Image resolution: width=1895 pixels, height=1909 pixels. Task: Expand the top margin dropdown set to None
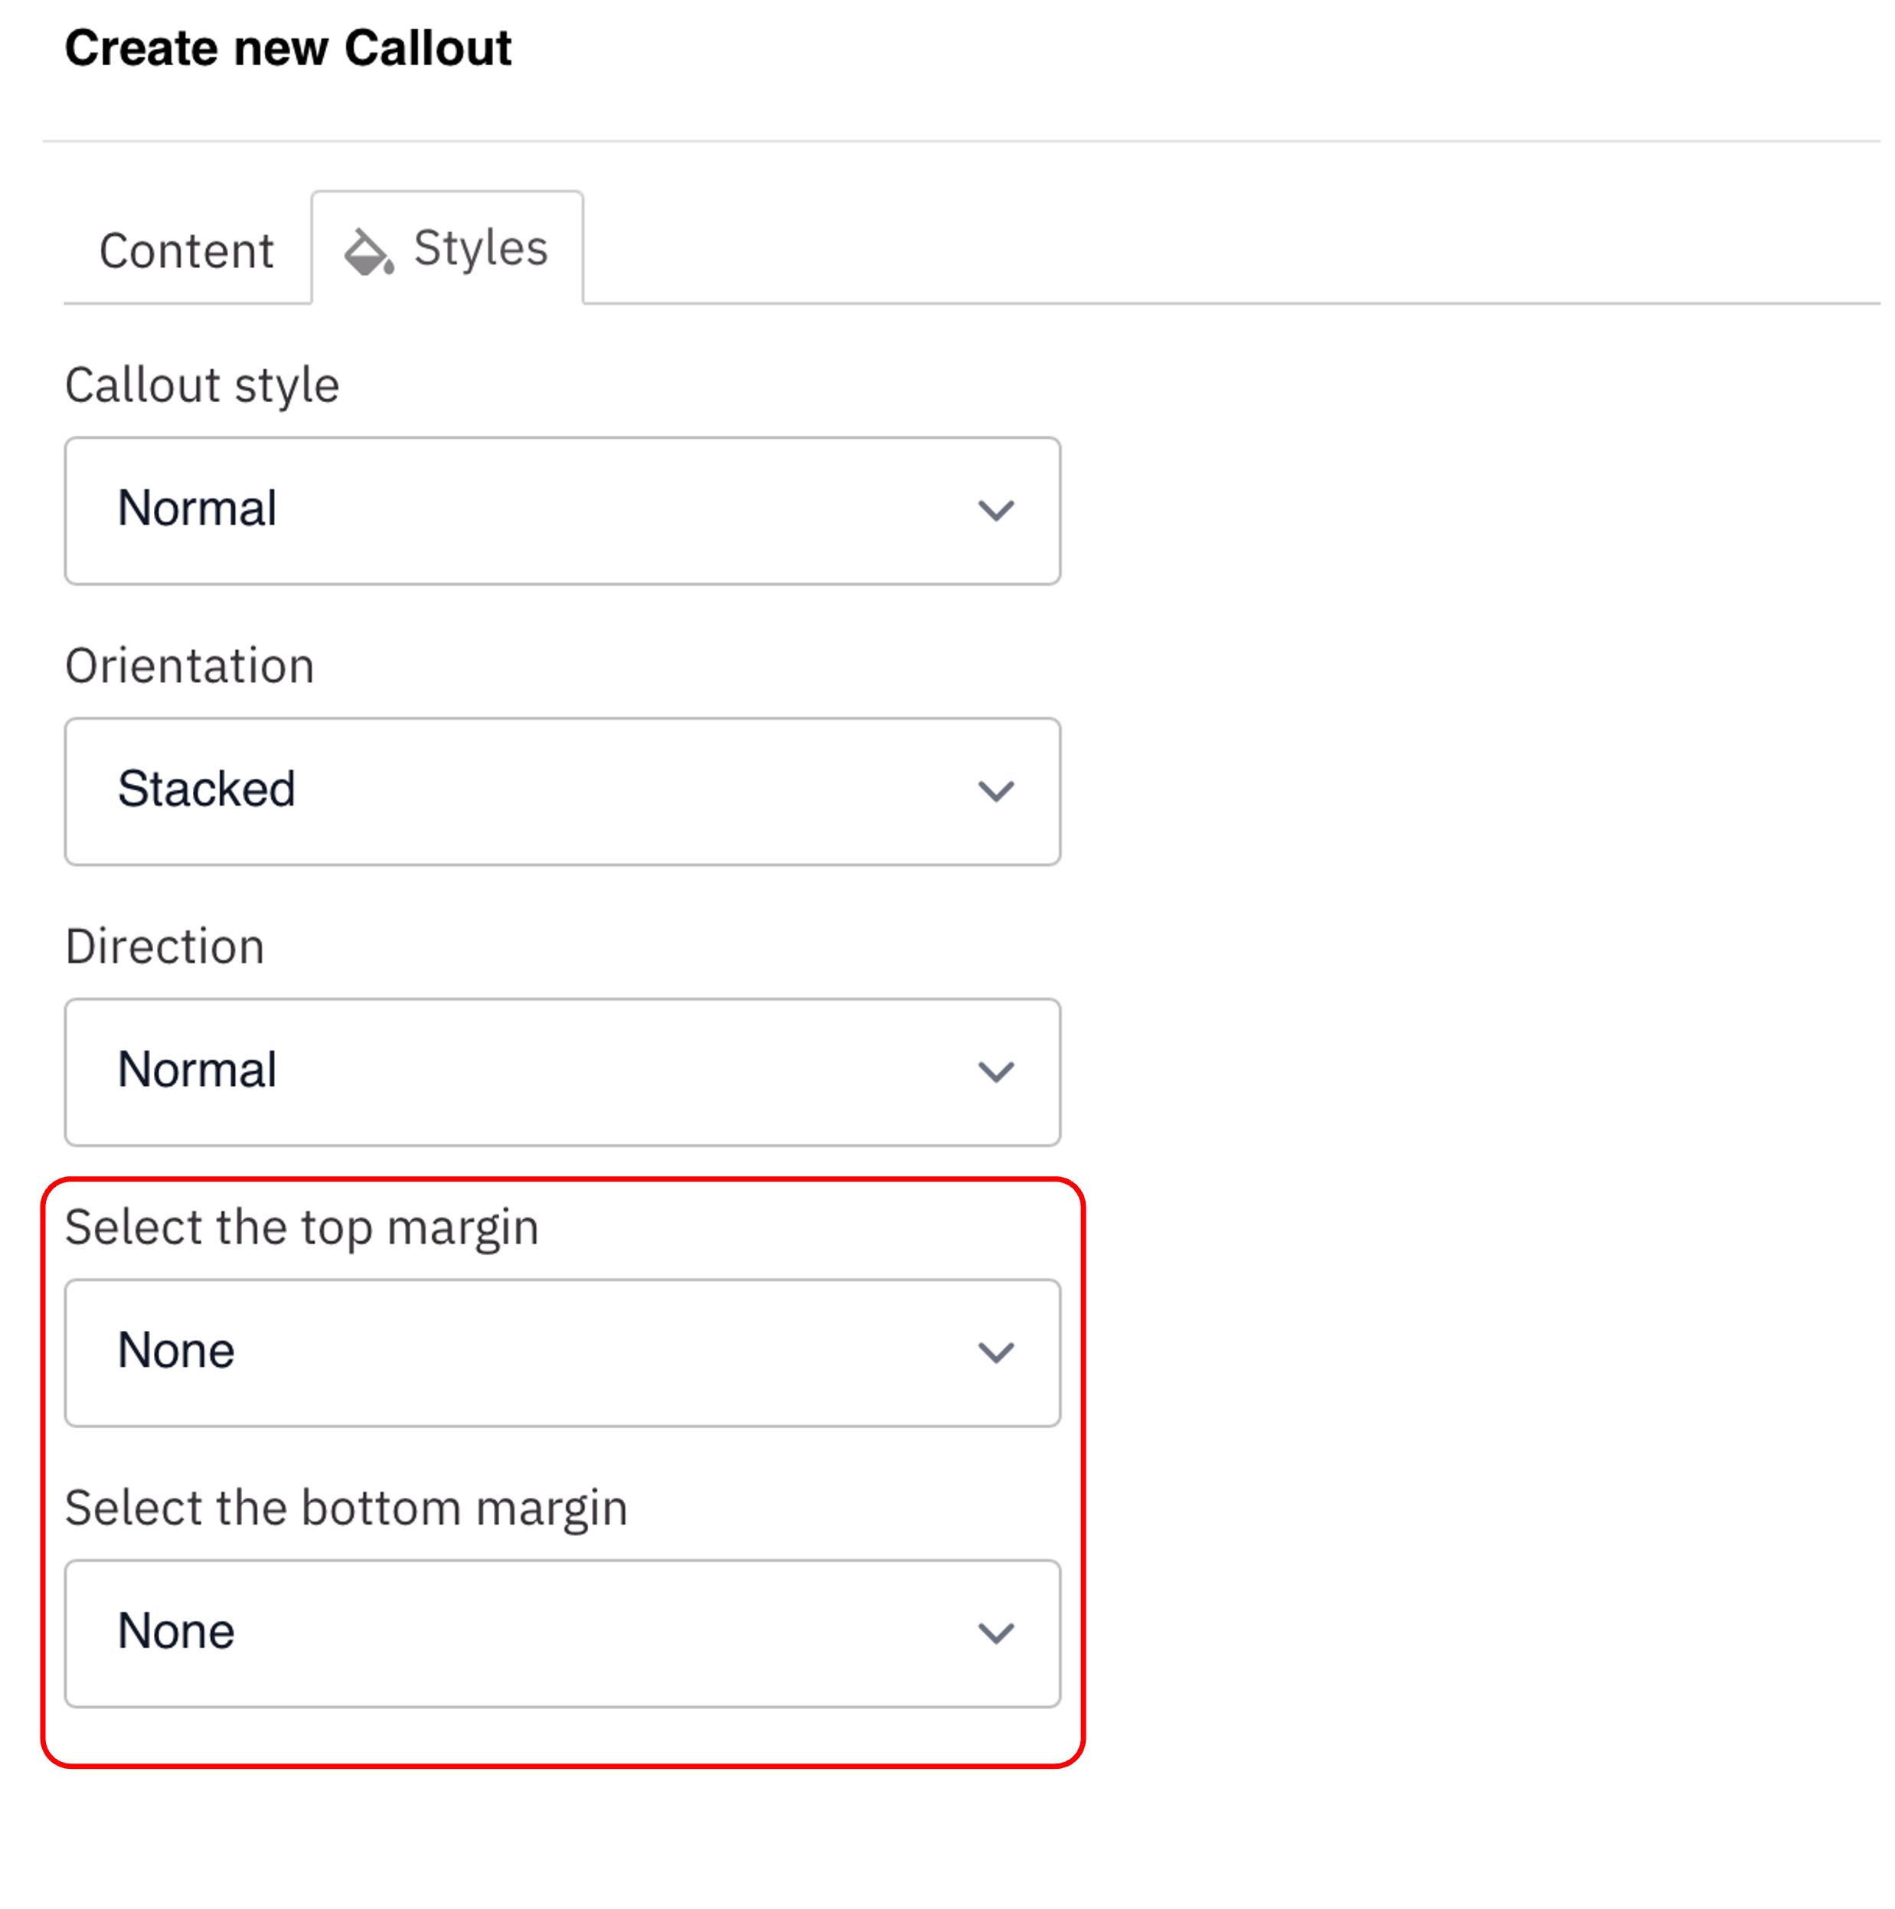click(562, 1353)
